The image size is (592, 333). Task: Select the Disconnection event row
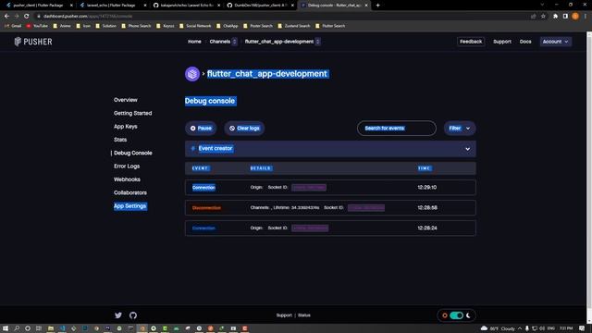330,208
